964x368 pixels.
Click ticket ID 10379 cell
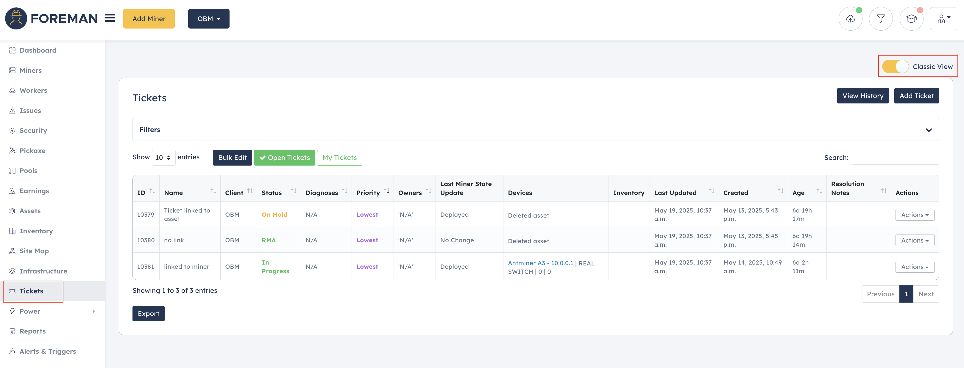[x=146, y=214]
